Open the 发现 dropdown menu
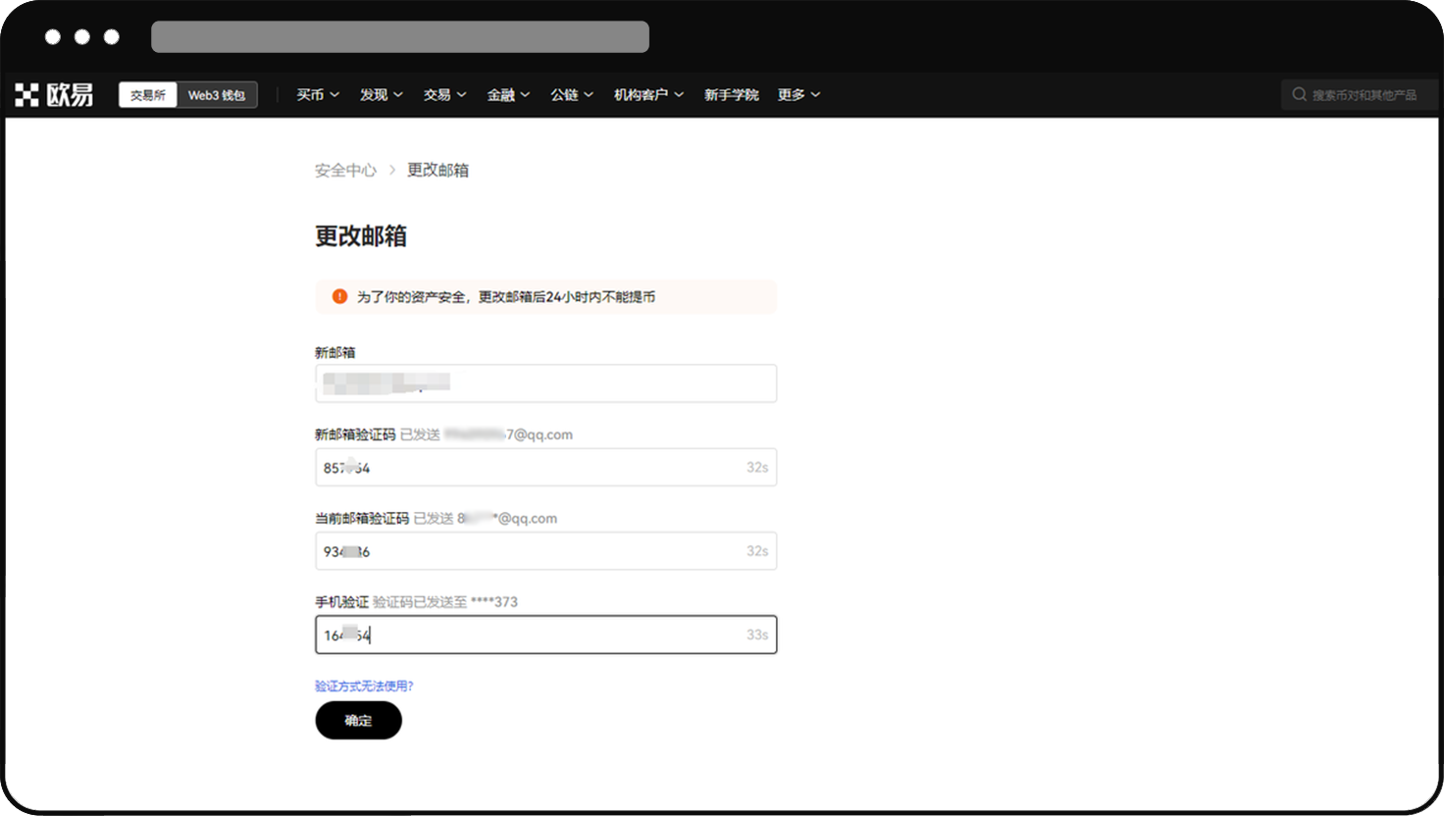1444x816 pixels. click(x=381, y=95)
